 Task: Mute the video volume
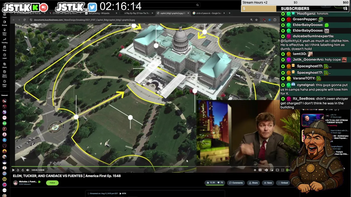28,170
